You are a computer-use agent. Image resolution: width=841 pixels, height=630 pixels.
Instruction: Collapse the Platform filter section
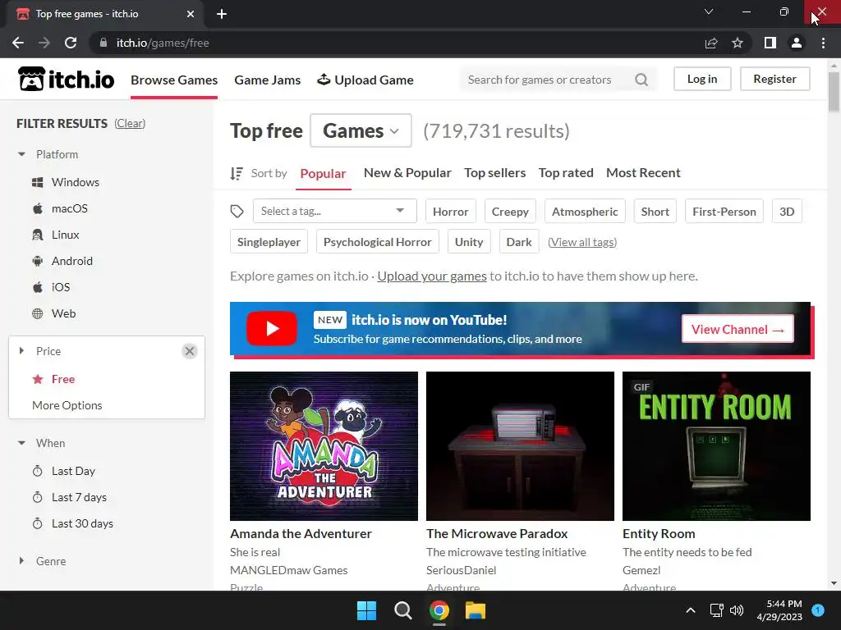[x=21, y=154]
